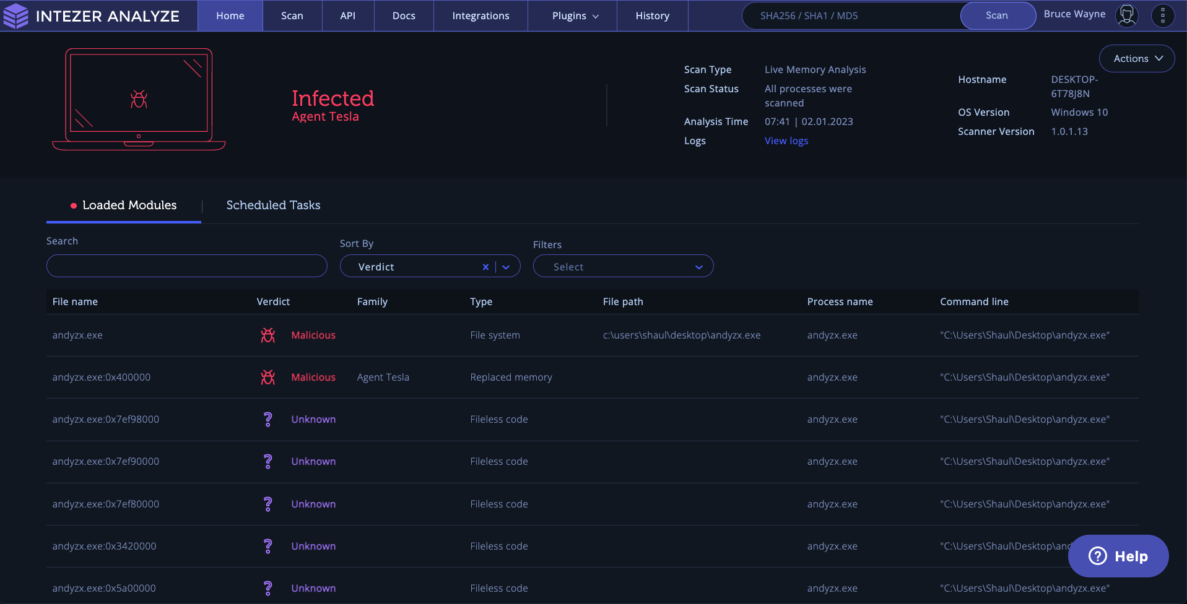This screenshot has height=604, width=1187.
Task: Click the malicious bug icon for andyzx.exe
Action: (267, 335)
